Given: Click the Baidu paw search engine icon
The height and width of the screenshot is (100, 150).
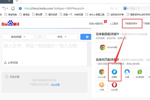Looking at the screenshot, I should coord(125,8).
